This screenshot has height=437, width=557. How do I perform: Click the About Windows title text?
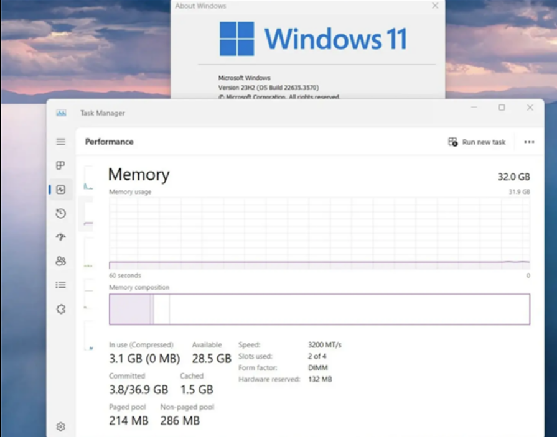(200, 6)
